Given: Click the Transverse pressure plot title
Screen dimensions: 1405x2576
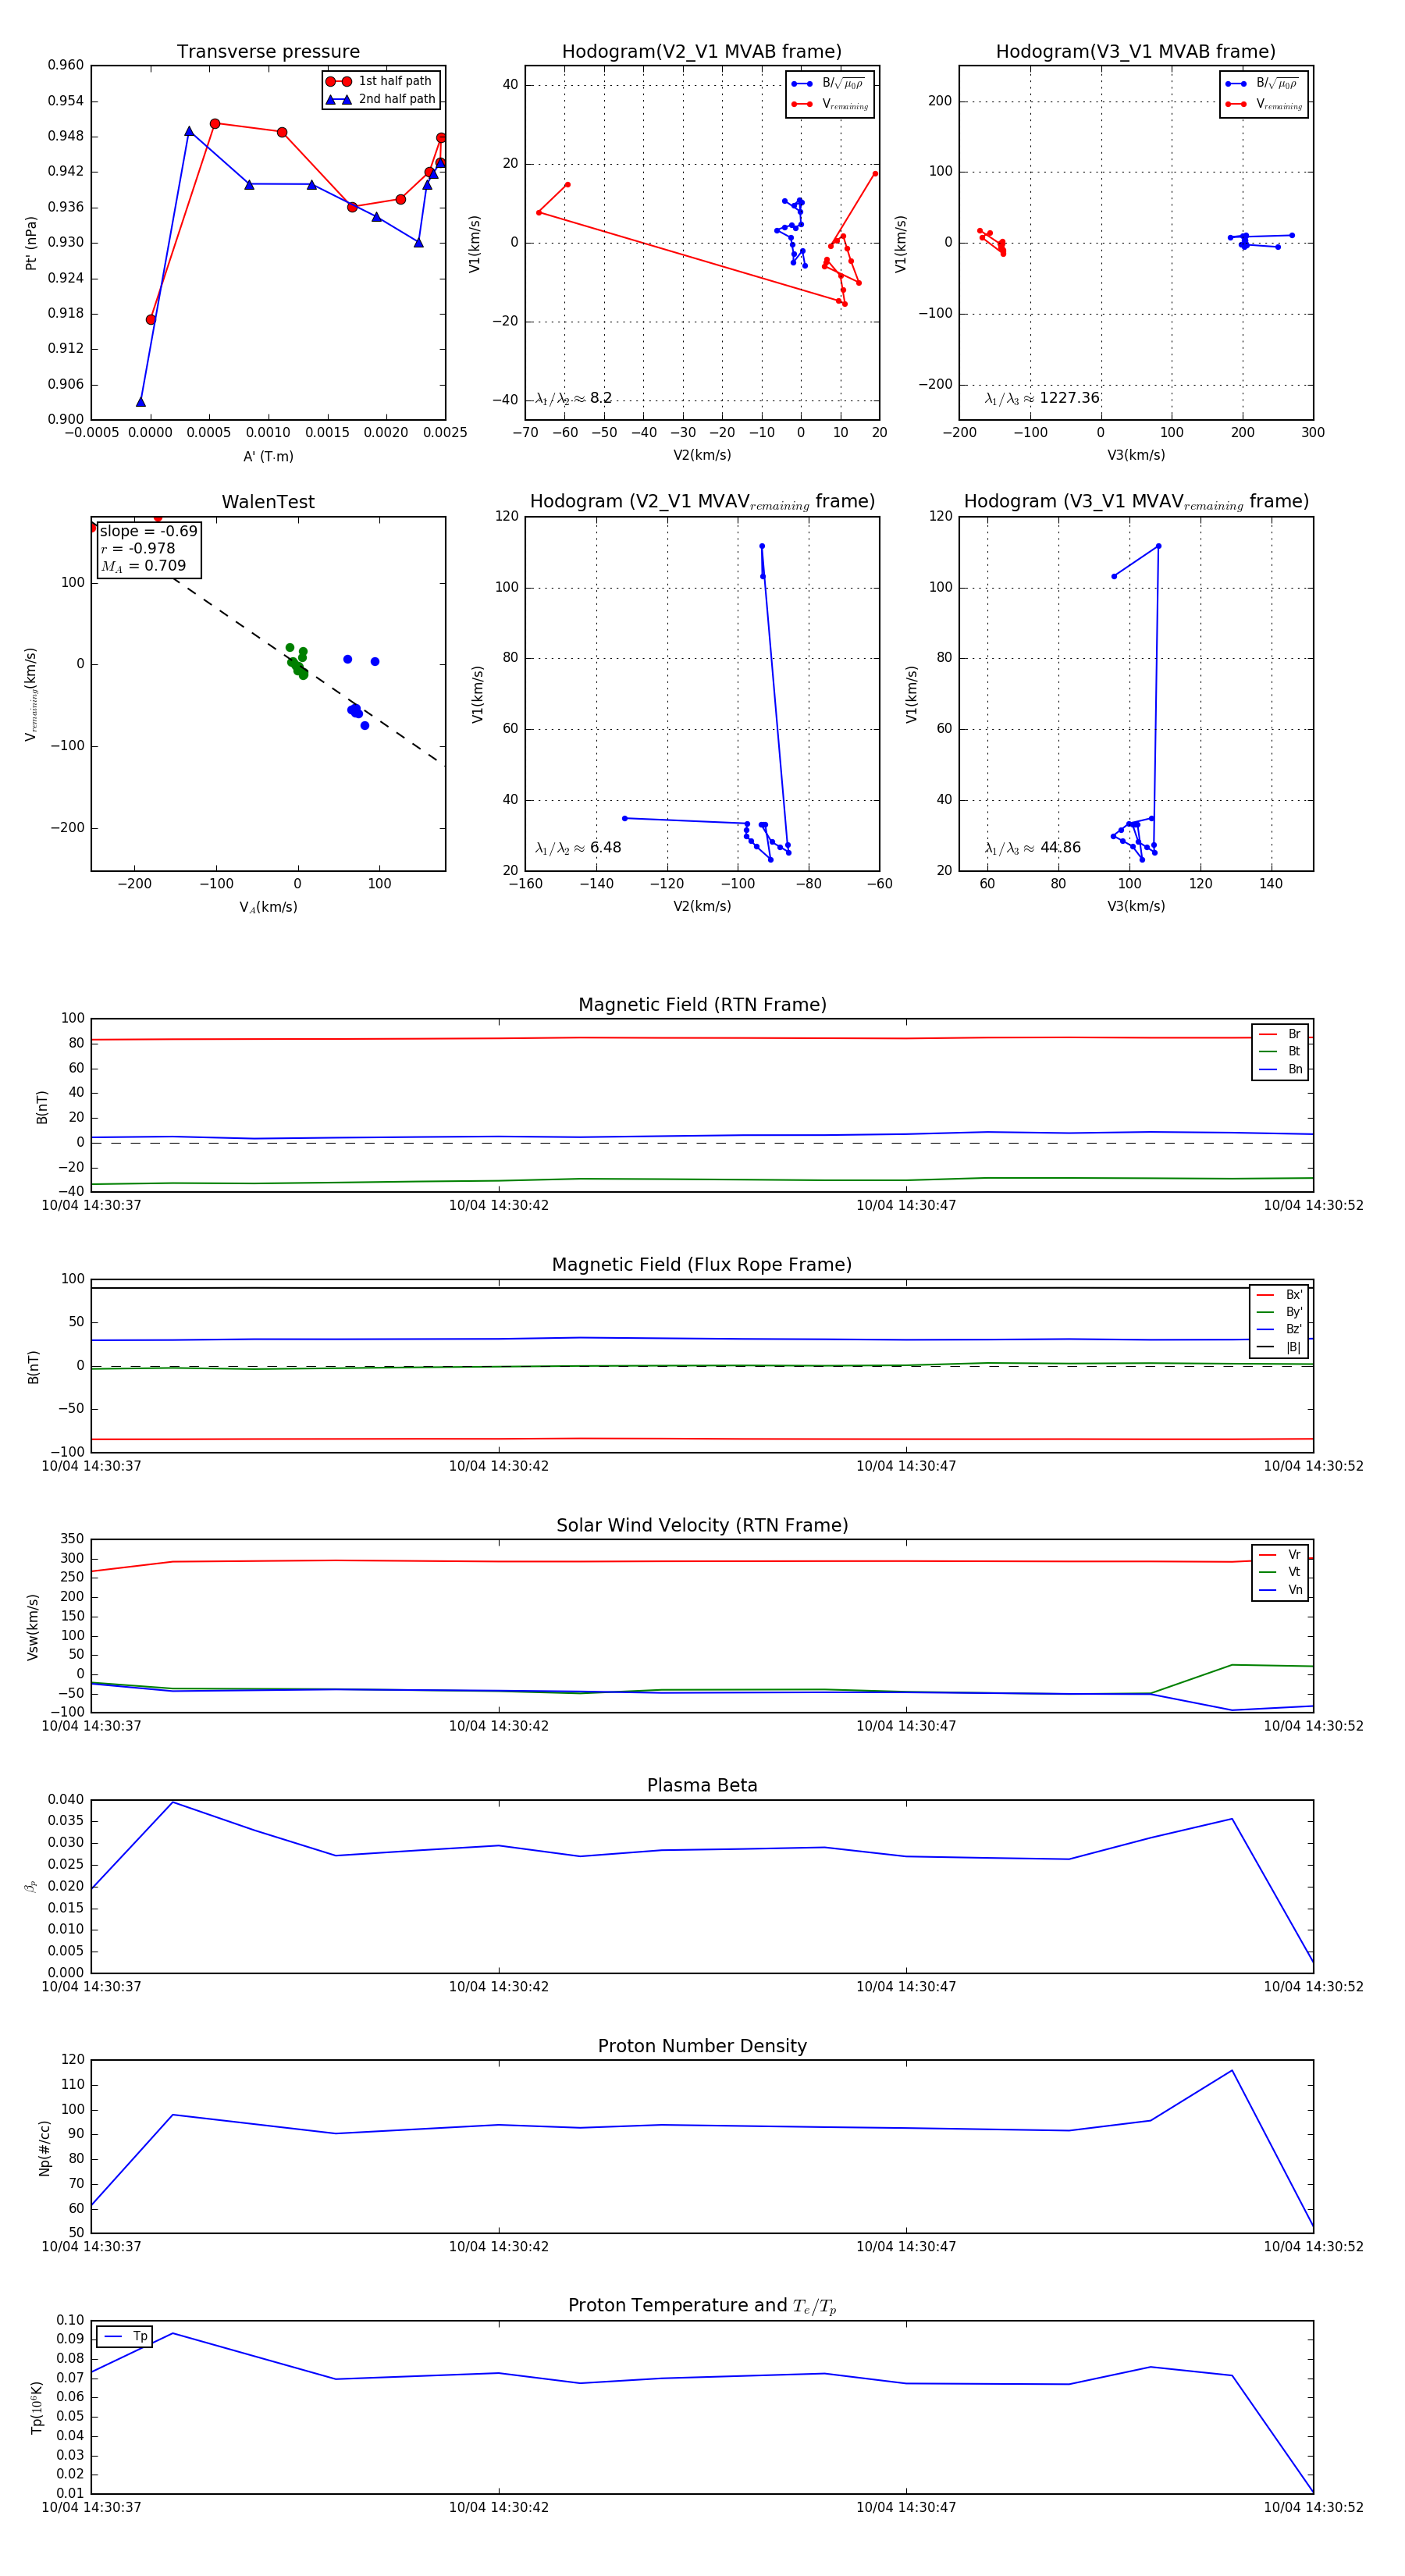Looking at the screenshot, I should coord(268,52).
